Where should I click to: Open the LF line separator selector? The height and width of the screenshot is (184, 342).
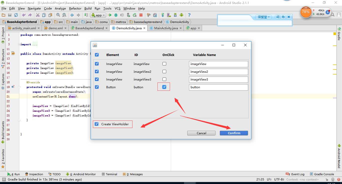tap(269, 179)
